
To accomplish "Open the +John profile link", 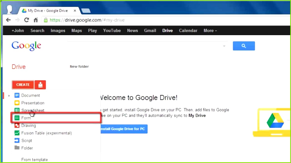I will pyautogui.click(x=18, y=31).
